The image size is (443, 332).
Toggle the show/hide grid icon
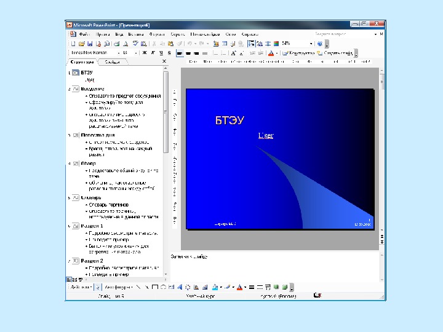click(268, 44)
